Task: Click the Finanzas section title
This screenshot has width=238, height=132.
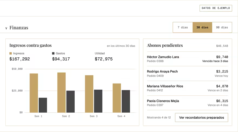Action: (x=19, y=28)
